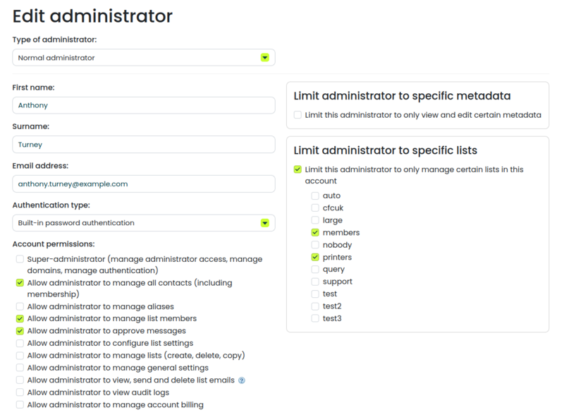Uncheck Allow administrator to manage all contacts
The width and height of the screenshot is (564, 415).
tap(20, 282)
